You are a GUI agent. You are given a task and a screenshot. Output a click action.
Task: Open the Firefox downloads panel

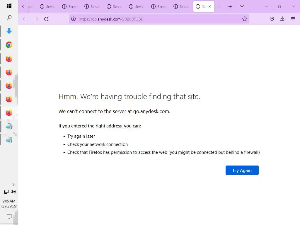(x=282, y=19)
